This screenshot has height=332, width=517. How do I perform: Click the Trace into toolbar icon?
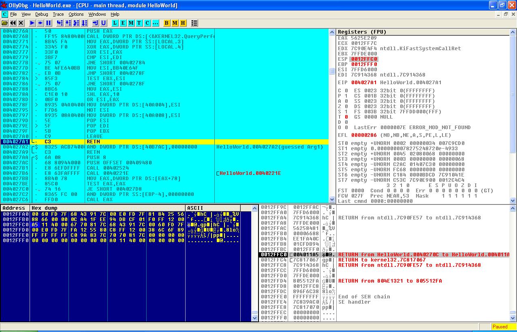pyautogui.click(x=76, y=23)
